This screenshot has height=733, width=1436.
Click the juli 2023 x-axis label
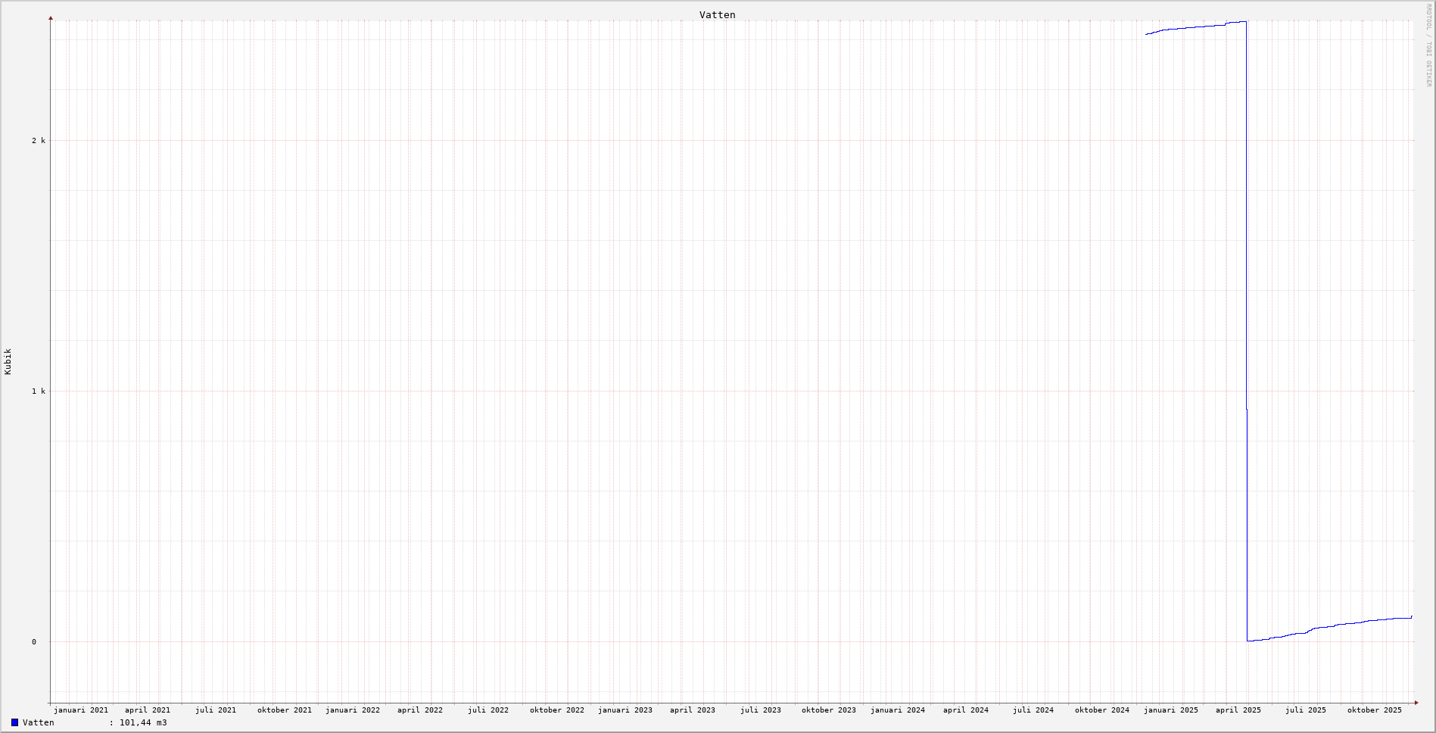(761, 710)
